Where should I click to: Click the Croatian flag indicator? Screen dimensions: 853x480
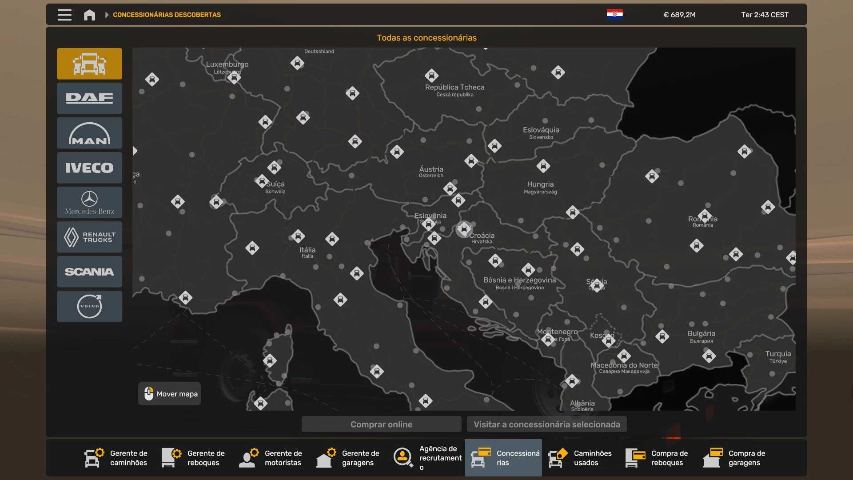coord(614,14)
